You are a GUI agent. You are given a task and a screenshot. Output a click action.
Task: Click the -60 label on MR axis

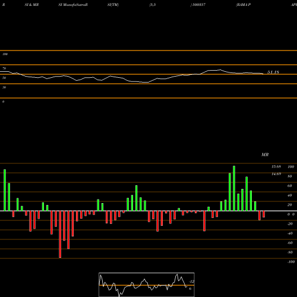(x=290, y=243)
